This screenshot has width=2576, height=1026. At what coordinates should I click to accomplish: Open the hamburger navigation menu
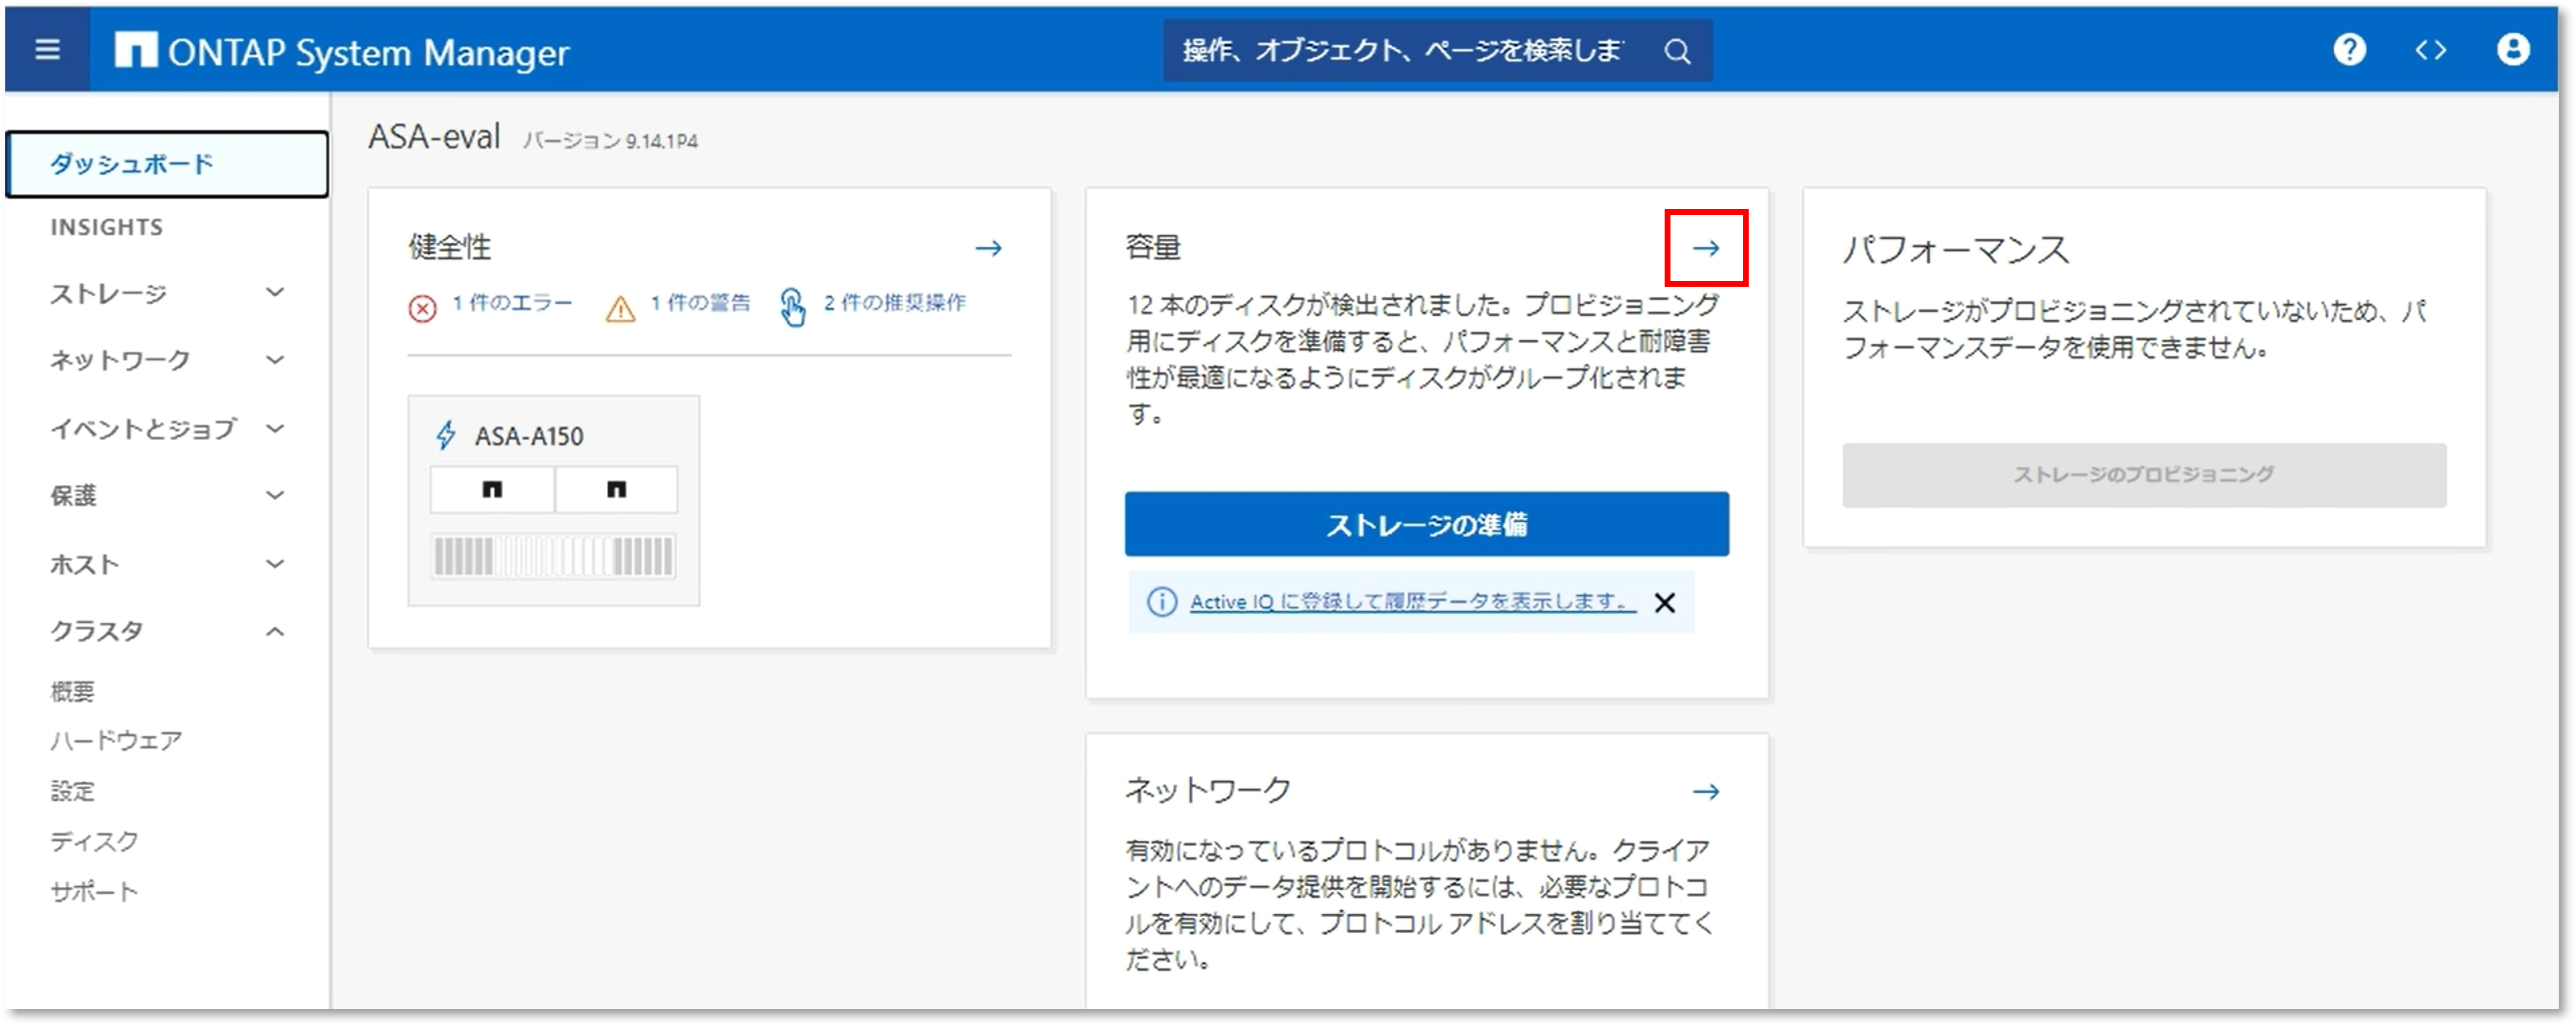pyautogui.click(x=47, y=50)
